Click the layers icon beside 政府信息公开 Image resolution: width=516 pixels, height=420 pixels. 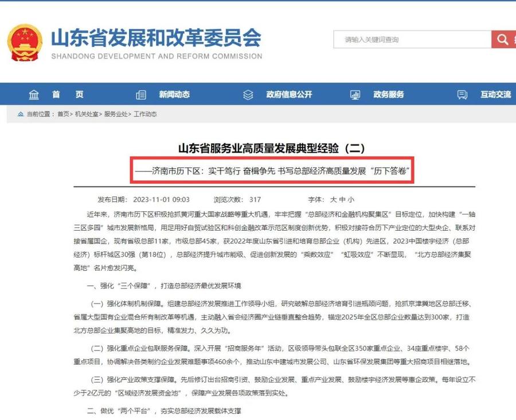point(248,95)
